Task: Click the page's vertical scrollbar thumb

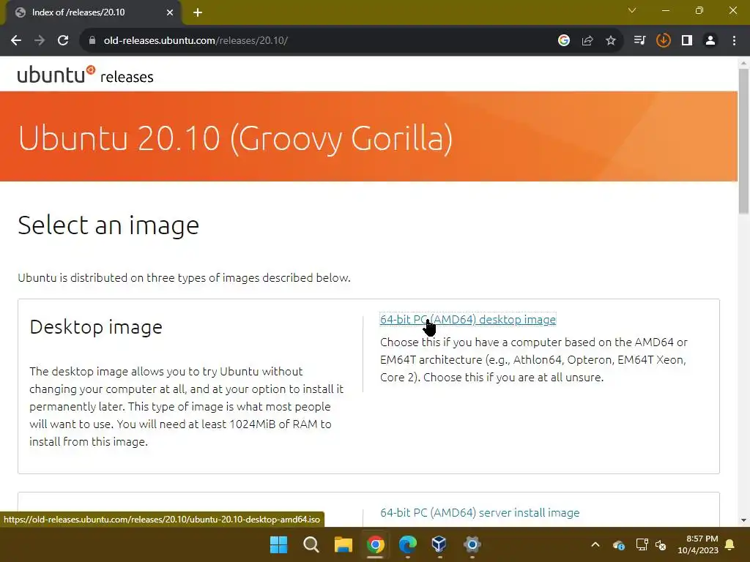Action: [x=743, y=141]
